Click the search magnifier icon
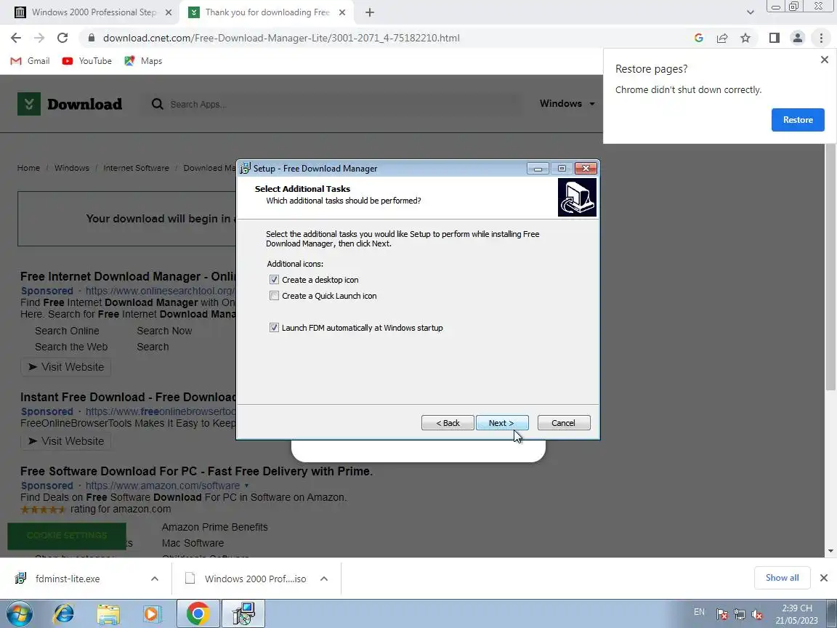Image resolution: width=837 pixels, height=628 pixels. tap(157, 104)
